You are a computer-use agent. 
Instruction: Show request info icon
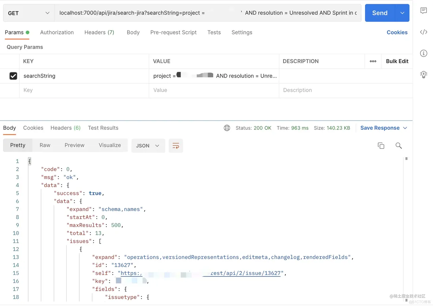[423, 53]
